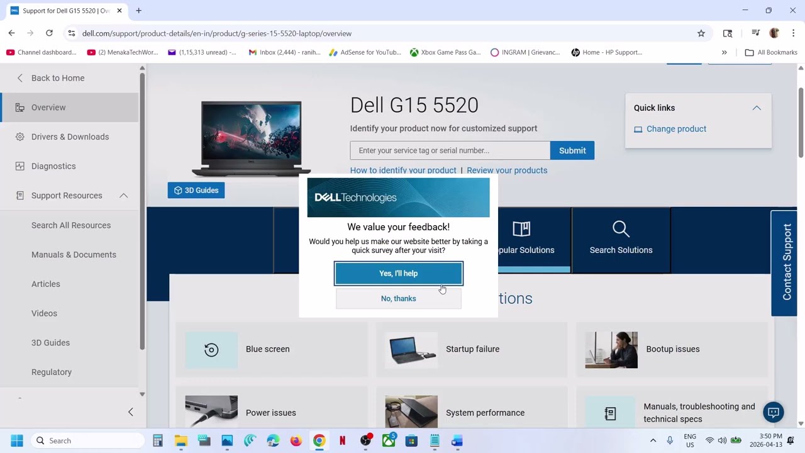This screenshot has width=805, height=453.
Task: Open Chrome profile avatar
Action: pos(774,33)
